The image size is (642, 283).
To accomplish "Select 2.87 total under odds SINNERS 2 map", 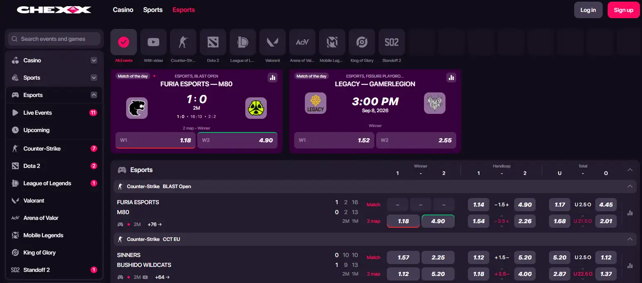I will [560, 274].
